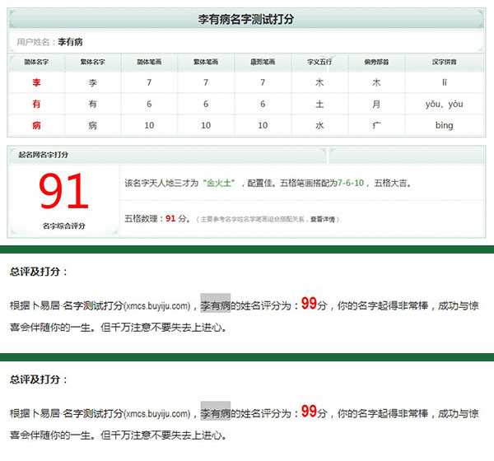The image size is (494, 461).
Task: Click the red 有 character in the name table
Action: pos(36,104)
